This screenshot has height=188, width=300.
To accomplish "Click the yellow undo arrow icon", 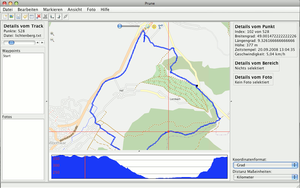I will [25, 17].
